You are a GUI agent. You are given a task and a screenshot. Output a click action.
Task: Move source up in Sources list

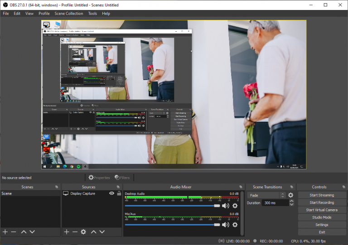(93, 232)
